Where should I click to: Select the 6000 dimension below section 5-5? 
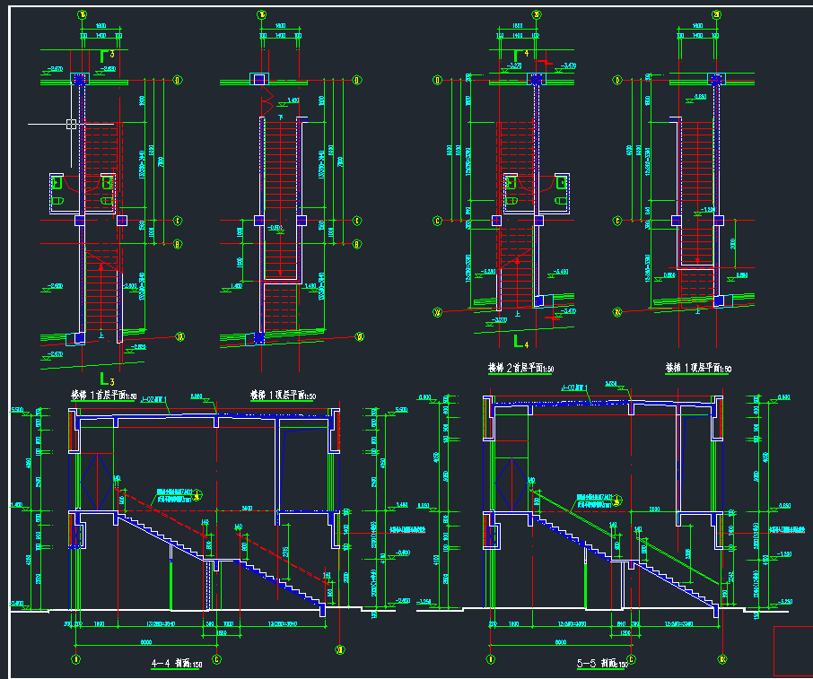coord(560,641)
